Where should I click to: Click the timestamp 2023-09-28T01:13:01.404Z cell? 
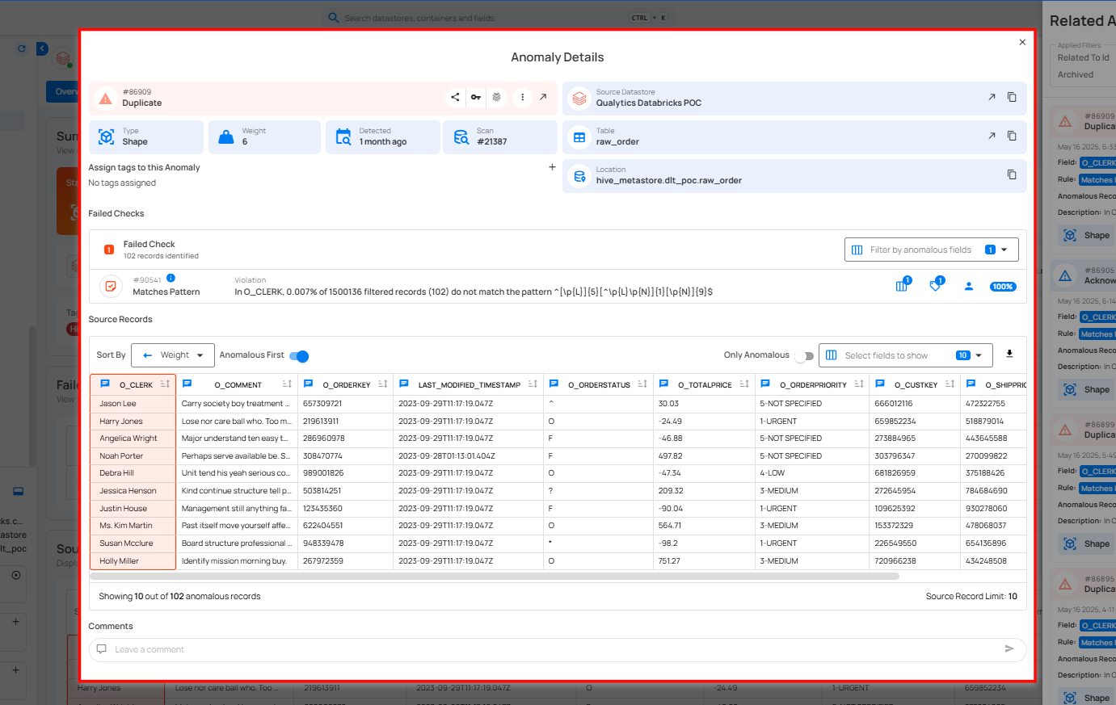(x=468, y=455)
